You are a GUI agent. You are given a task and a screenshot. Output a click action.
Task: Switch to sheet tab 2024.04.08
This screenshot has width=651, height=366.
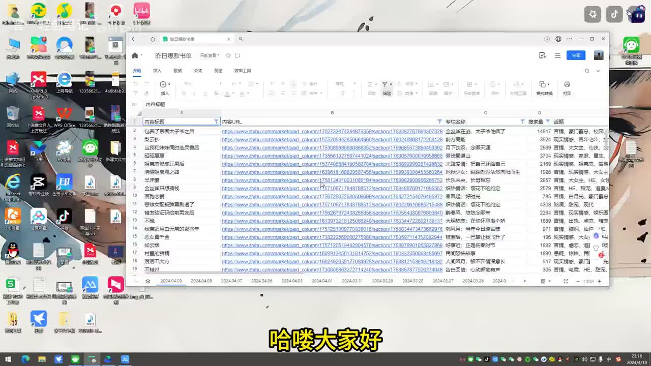(x=201, y=281)
